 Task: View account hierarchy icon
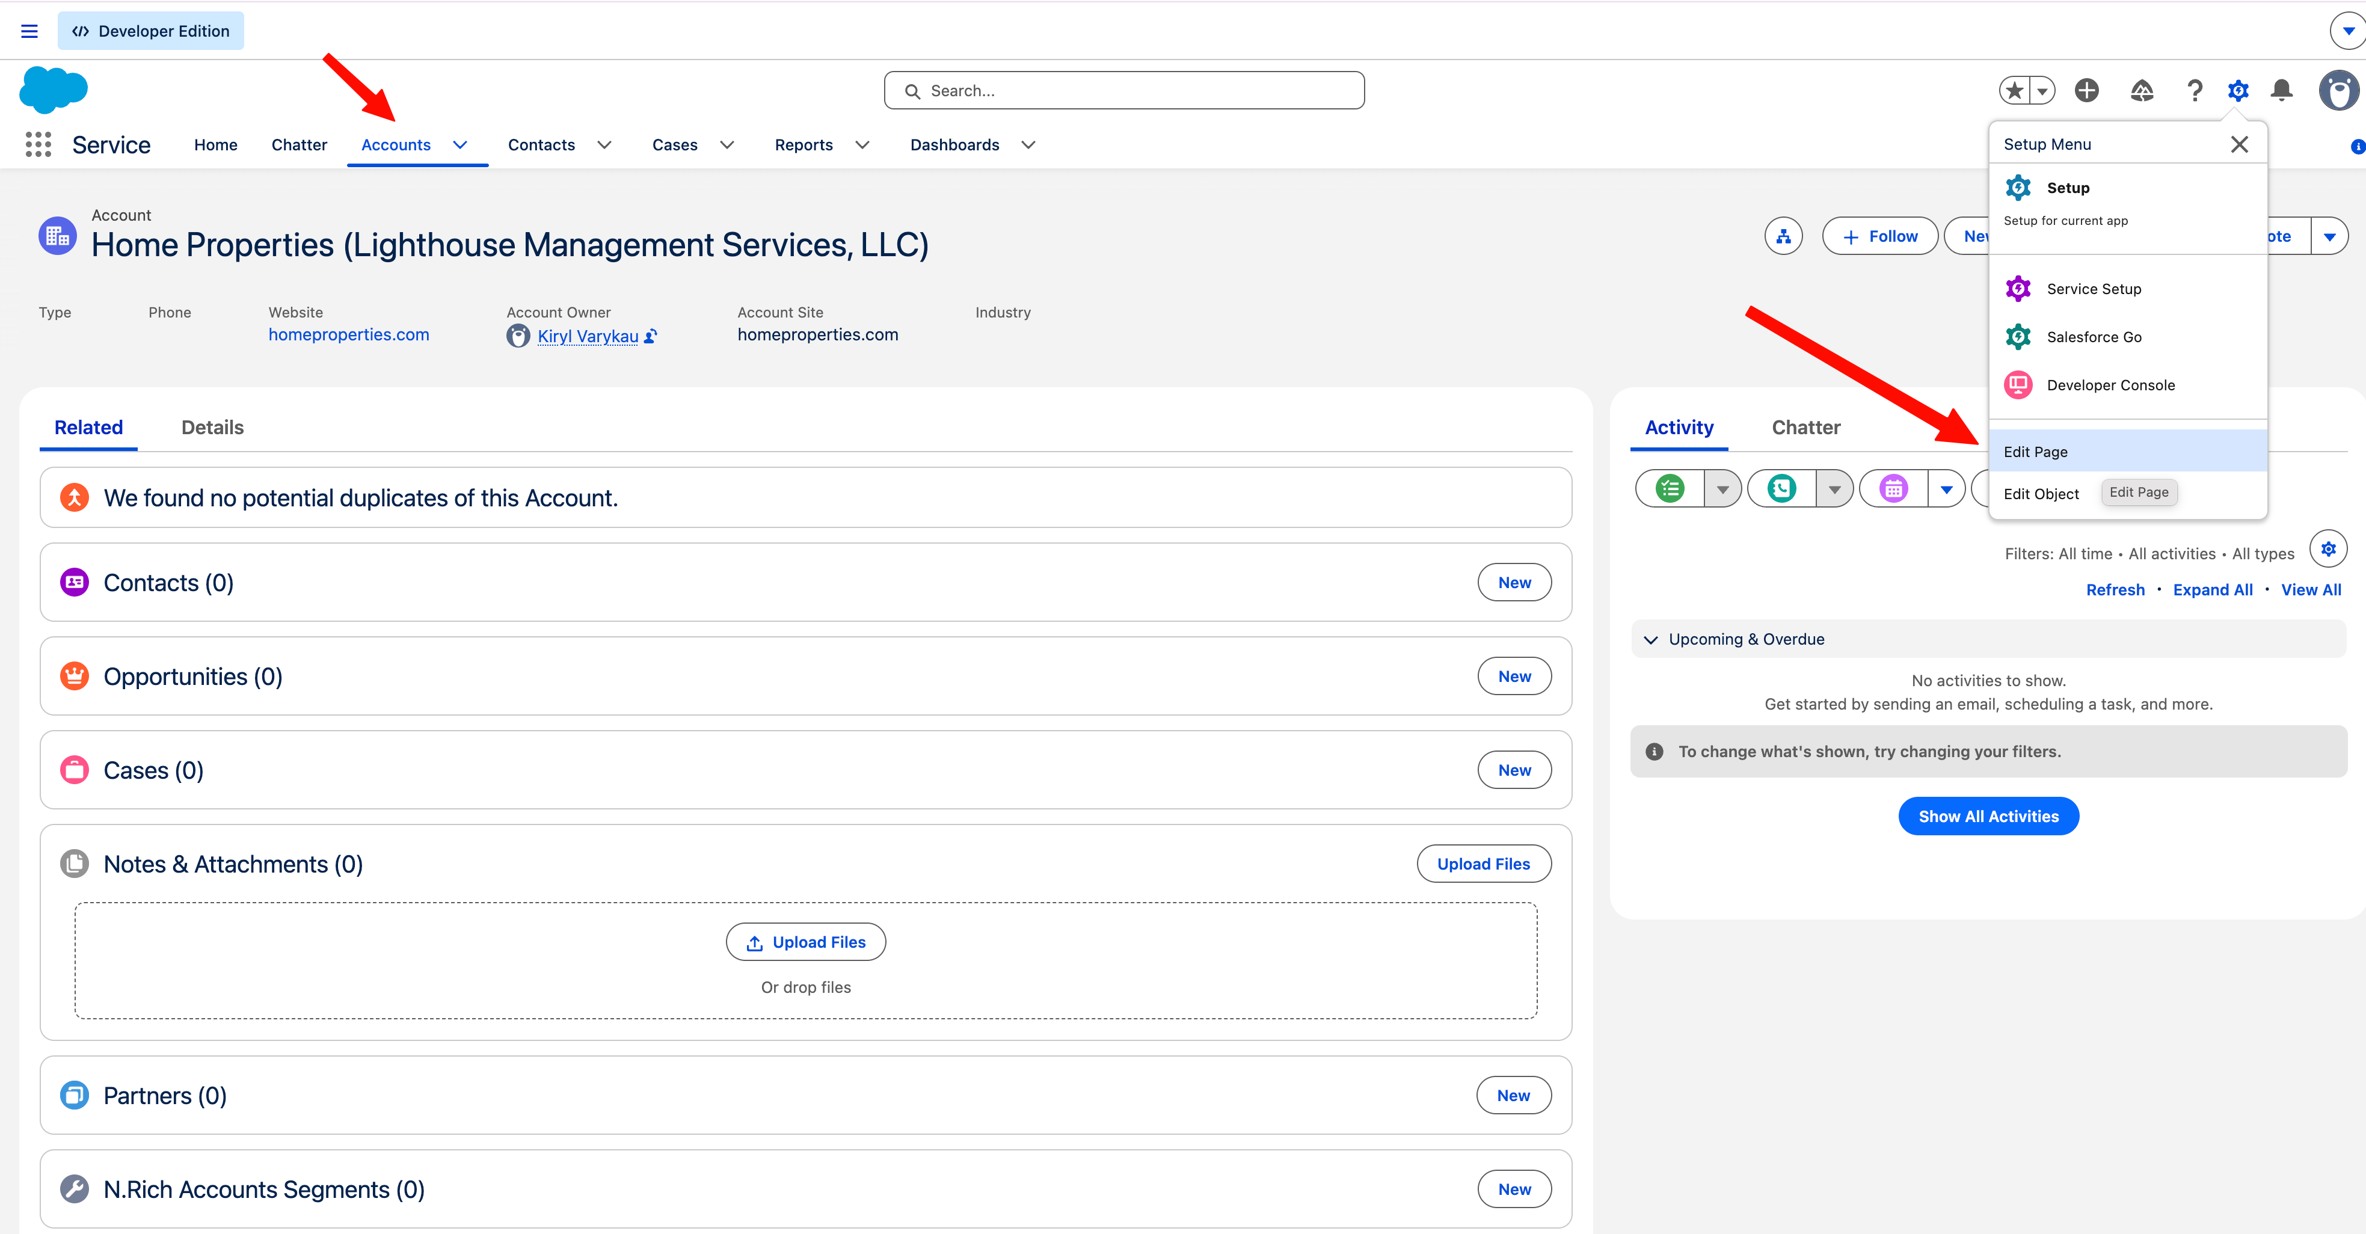(x=1784, y=236)
